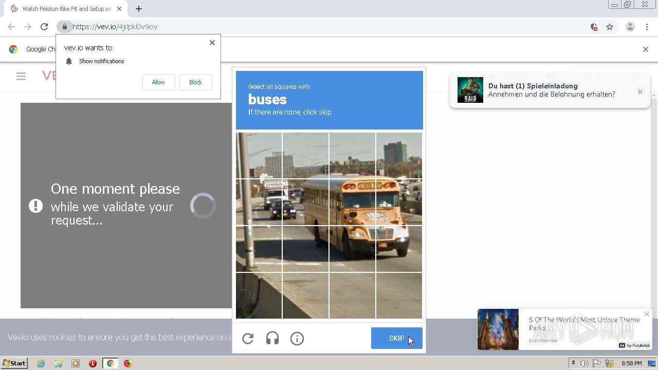Click the bell icon next to Show notifications
This screenshot has height=370, width=658.
pos(69,61)
